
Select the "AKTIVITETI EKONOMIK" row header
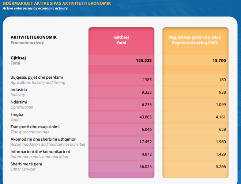pos(34,37)
